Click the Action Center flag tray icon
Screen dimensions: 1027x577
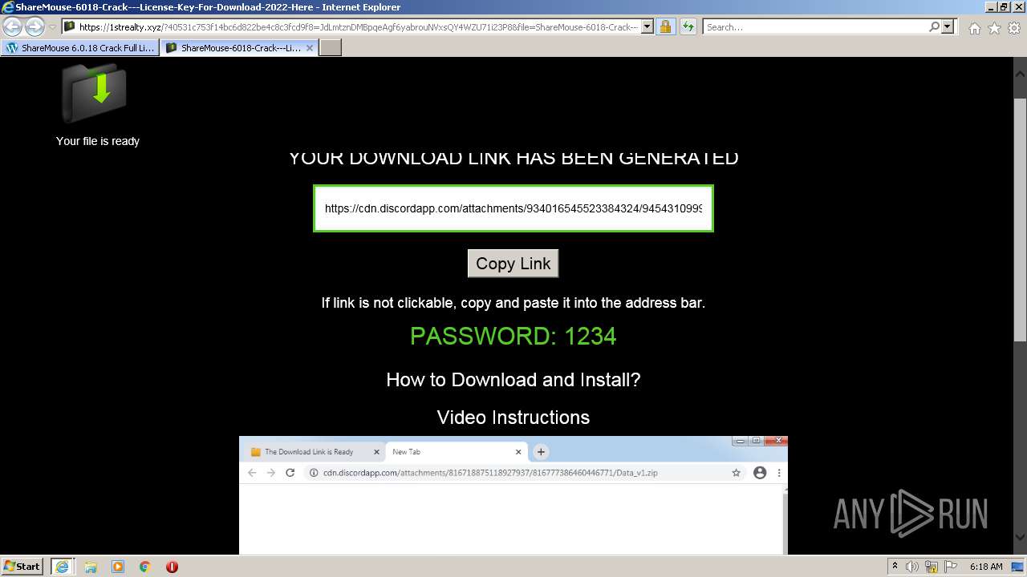[x=951, y=567]
